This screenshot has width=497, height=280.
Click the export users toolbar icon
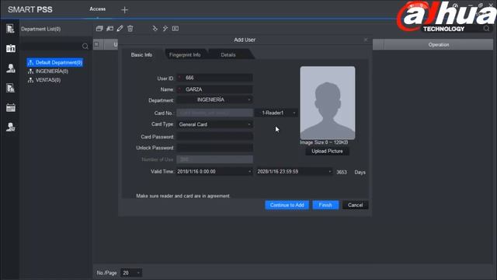pos(165,29)
